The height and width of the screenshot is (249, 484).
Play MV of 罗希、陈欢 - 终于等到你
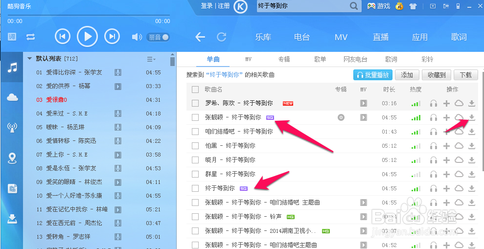364,103
